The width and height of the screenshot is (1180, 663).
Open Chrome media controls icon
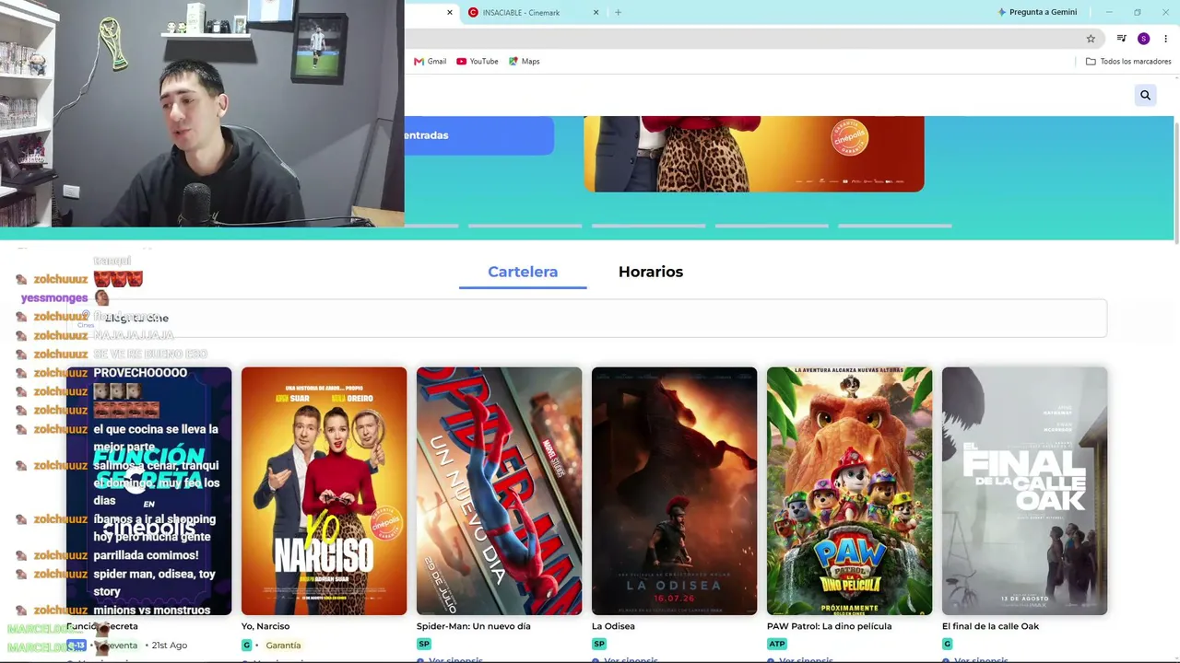coord(1121,39)
